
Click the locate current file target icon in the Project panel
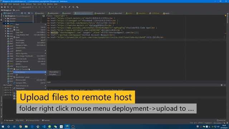22,13
